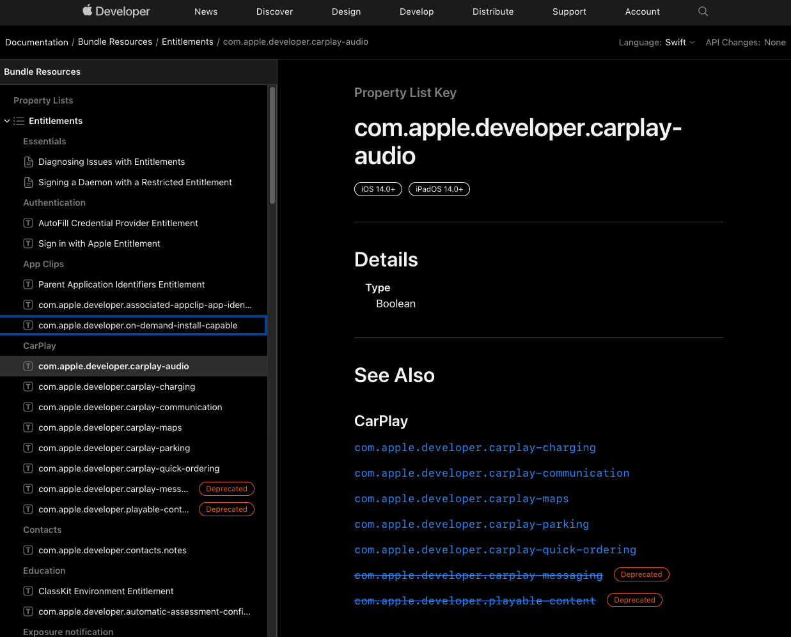This screenshot has width=791, height=637.
Task: Click the iOS 14.0+ availability badge
Action: (x=378, y=189)
